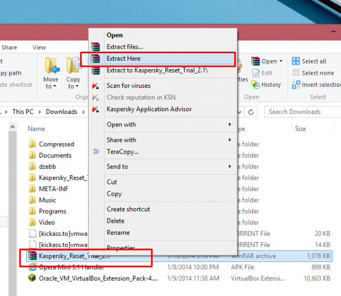Expand the Send to submenu arrow
Screen dimensions: 341x296
(230, 167)
